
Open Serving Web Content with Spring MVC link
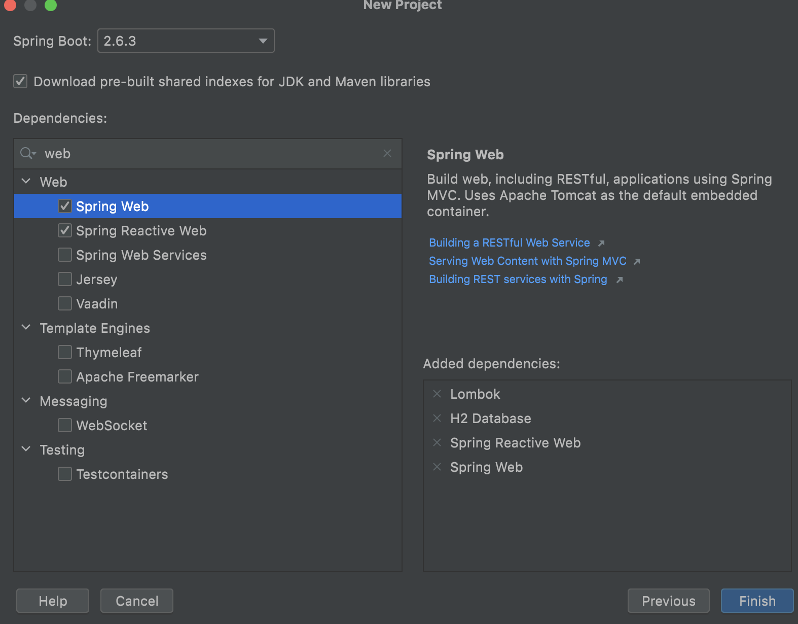point(528,261)
